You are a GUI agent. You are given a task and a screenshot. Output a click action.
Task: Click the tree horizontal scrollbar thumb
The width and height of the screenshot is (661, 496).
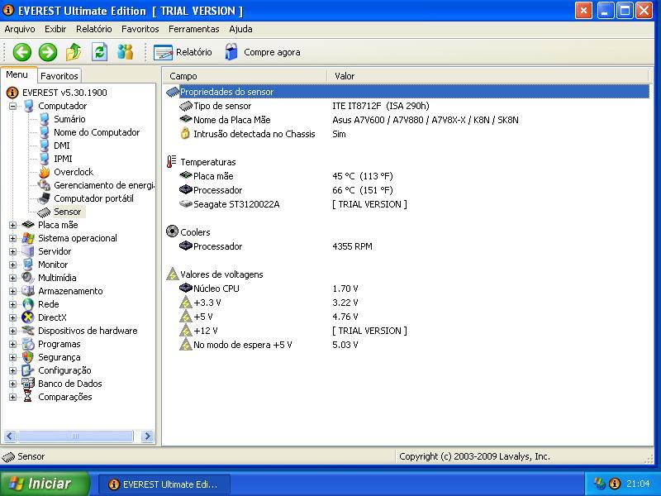coord(75,436)
